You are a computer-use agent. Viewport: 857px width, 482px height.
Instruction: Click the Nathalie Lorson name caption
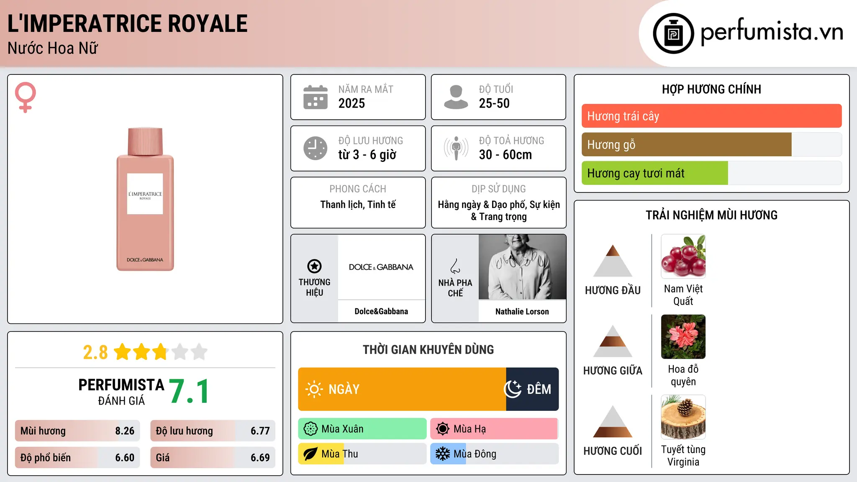coord(522,311)
